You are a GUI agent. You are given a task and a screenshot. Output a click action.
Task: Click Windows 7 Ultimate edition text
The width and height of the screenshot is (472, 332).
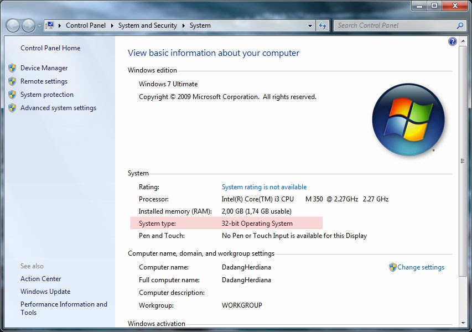pos(168,84)
